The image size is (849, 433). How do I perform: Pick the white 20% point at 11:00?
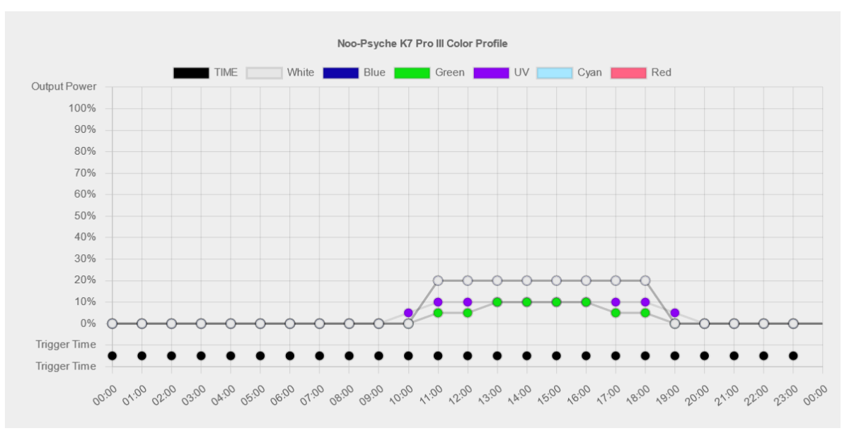pyautogui.click(x=438, y=280)
